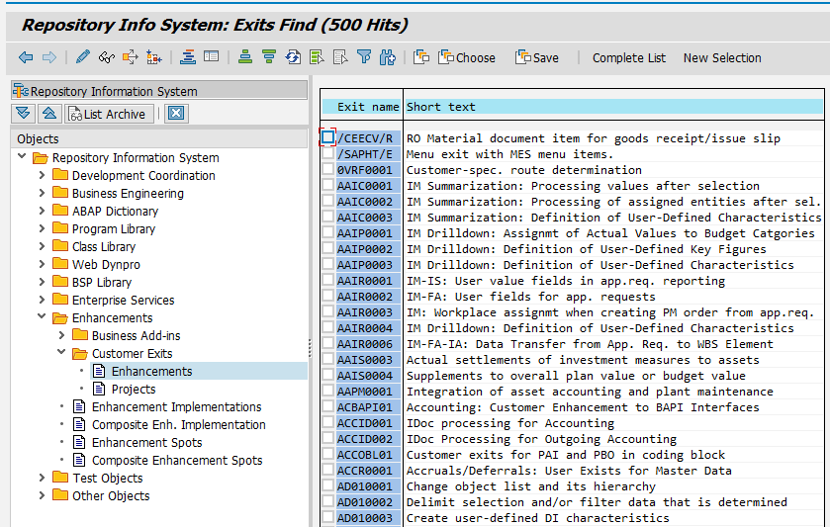830x527 pixels.
Task: Open change mode with the pencil icon
Action: pos(82,57)
